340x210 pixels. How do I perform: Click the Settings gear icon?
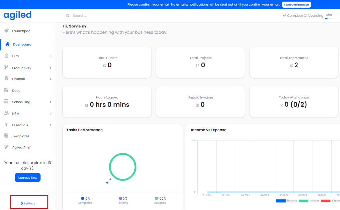[x=22, y=203]
